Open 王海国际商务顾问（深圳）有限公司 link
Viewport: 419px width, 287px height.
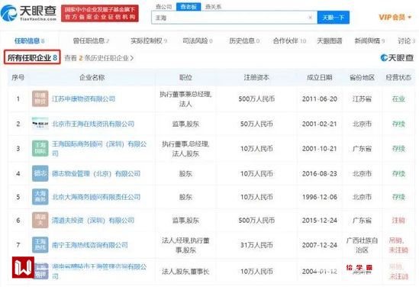[99, 149]
